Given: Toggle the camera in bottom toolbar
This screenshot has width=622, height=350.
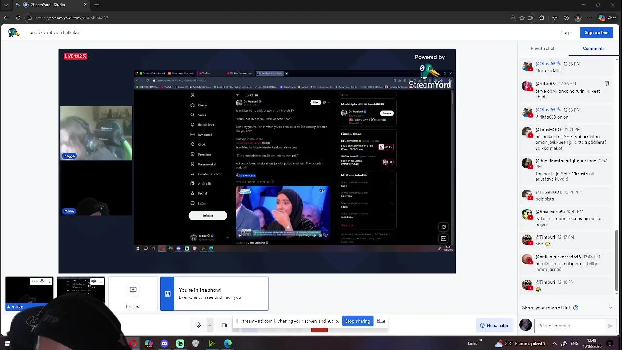Looking at the screenshot, I should (224, 325).
